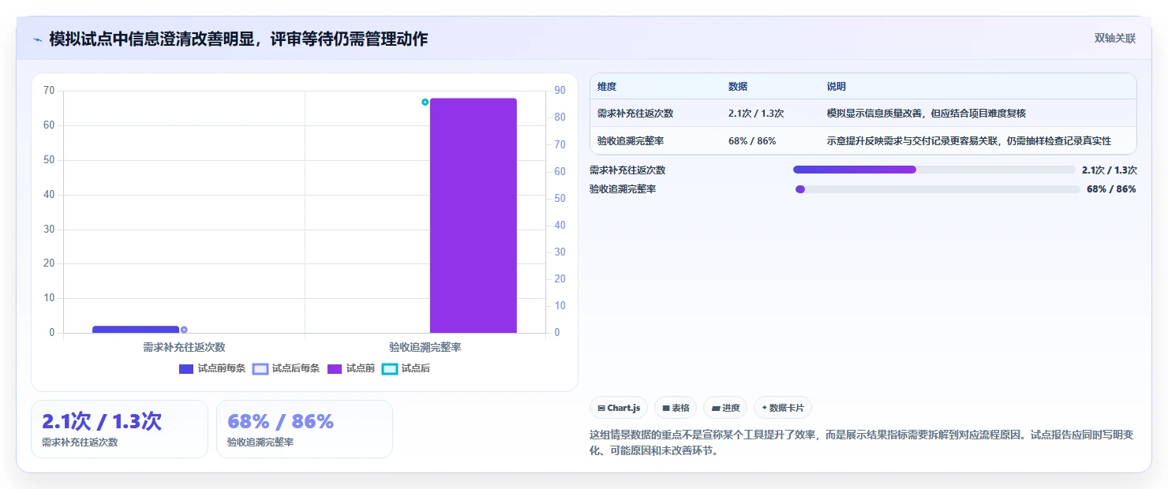Click the teal point marker beside the purple bar
The height and width of the screenshot is (489, 1168).
425,102
